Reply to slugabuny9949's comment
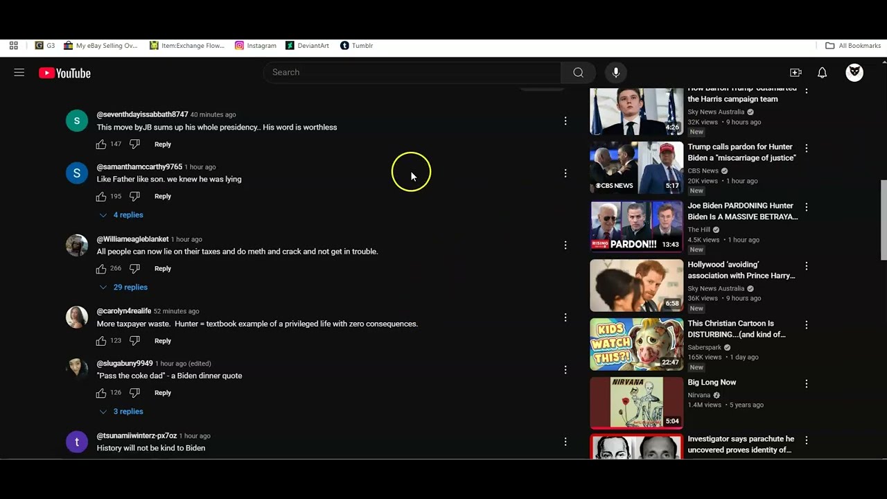Screen dimensions: 887x499 (163, 392)
